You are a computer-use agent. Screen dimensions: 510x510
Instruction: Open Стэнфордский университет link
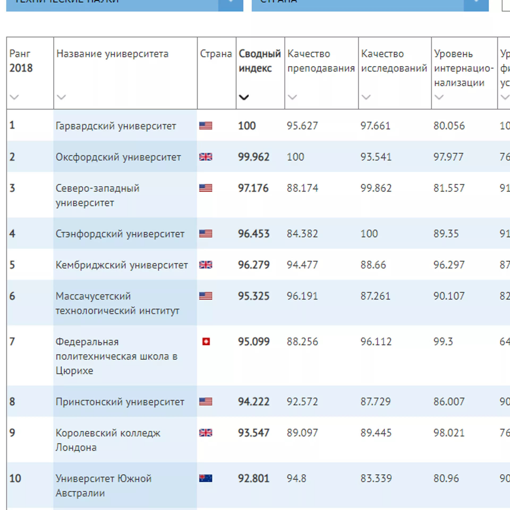tap(120, 234)
